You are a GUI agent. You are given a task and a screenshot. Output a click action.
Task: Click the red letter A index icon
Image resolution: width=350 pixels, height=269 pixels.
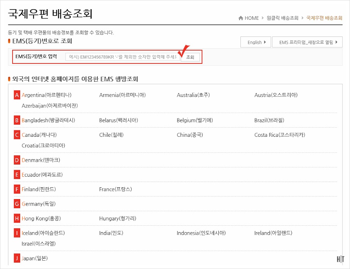[17, 95]
